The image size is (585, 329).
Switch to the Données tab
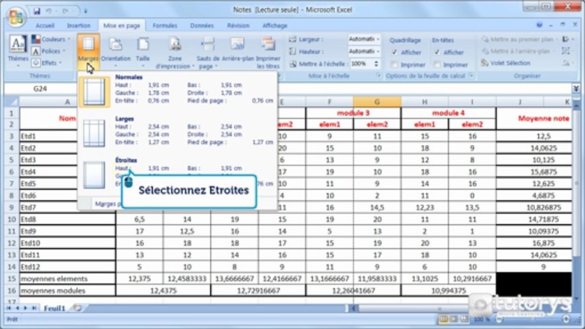point(202,26)
